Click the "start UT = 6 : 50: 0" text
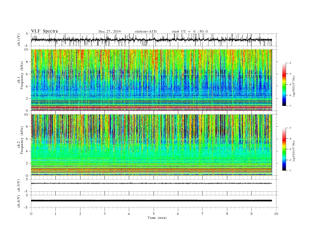This screenshot has height=240, width=311. tap(190, 31)
